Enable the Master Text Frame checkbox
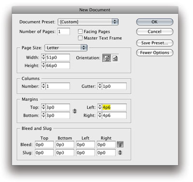The width and height of the screenshot is (193, 182). [x=80, y=38]
